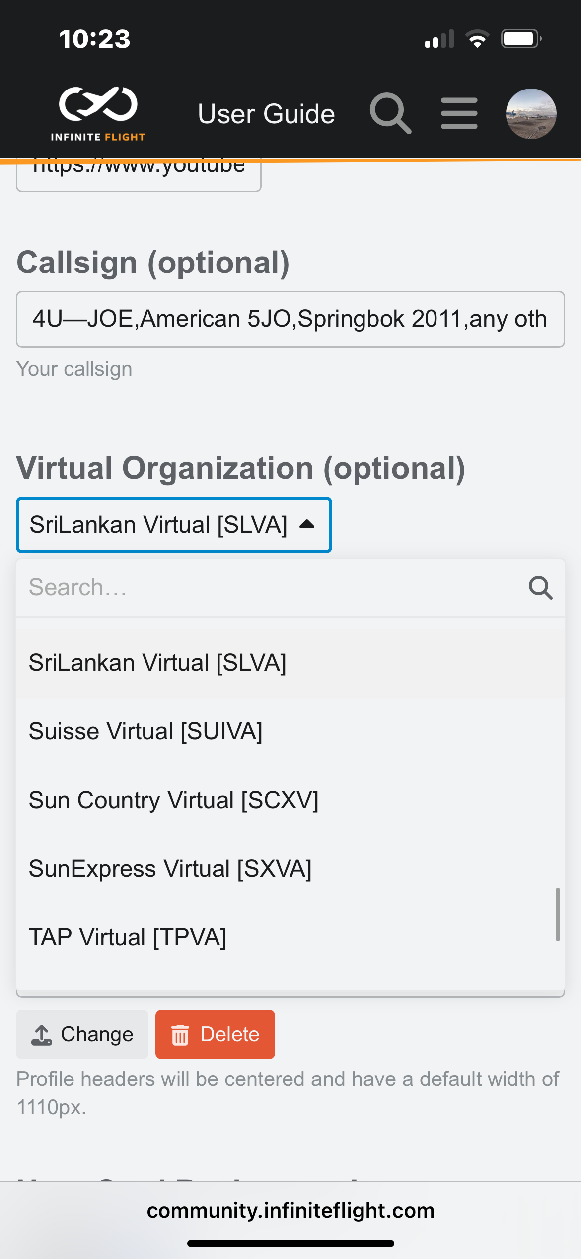Tap the Wi-Fi status icon

click(x=477, y=39)
